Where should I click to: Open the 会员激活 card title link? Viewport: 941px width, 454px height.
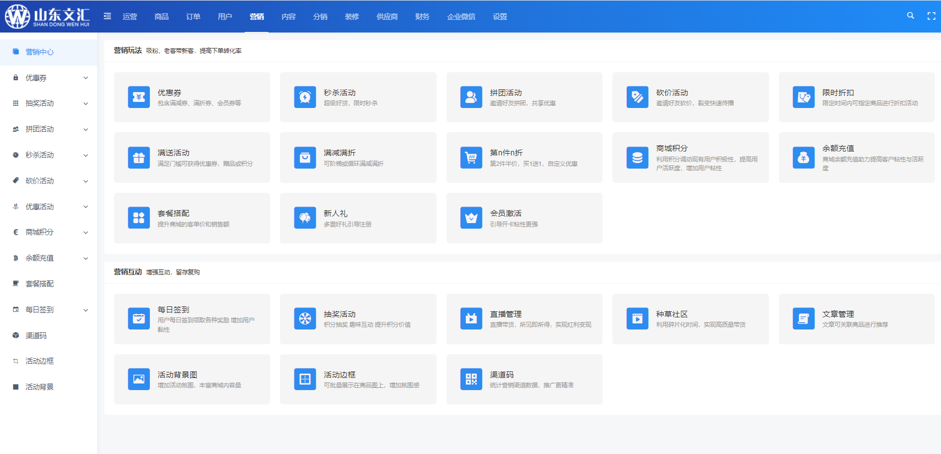click(x=506, y=213)
